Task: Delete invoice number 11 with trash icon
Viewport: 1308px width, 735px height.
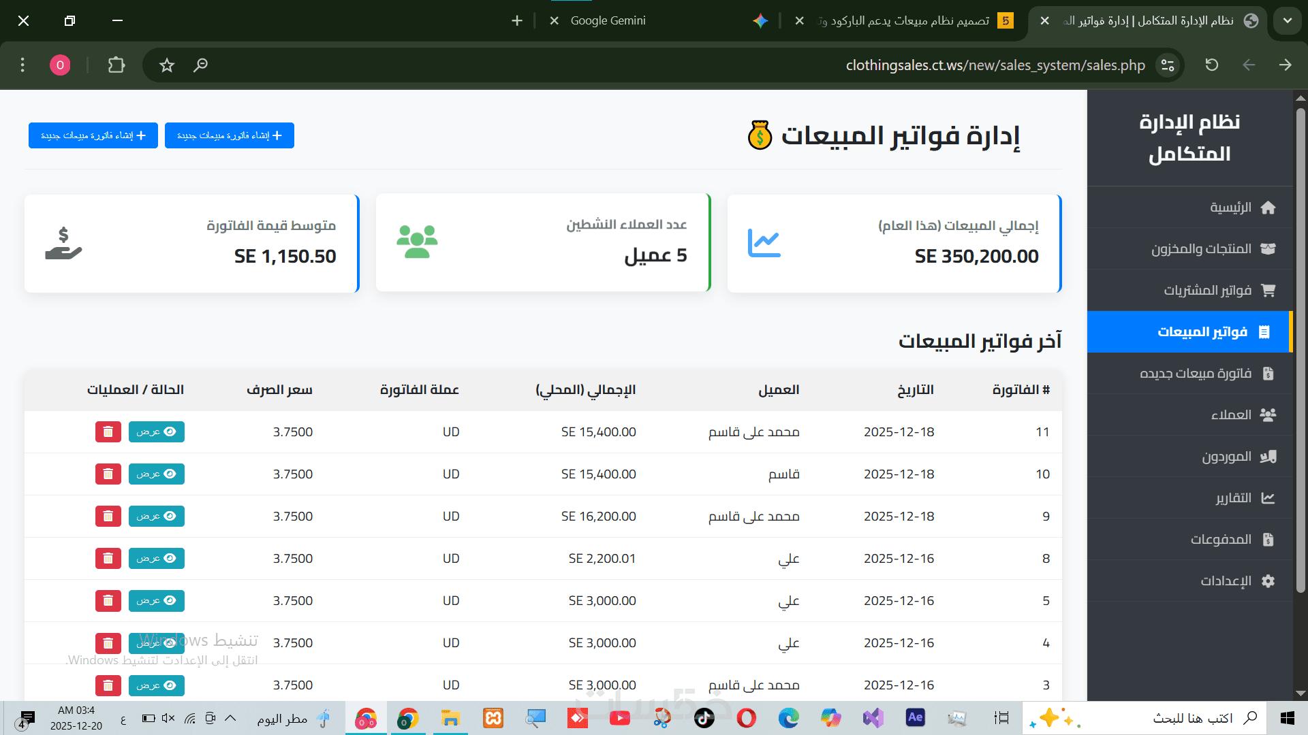Action: [x=108, y=431]
